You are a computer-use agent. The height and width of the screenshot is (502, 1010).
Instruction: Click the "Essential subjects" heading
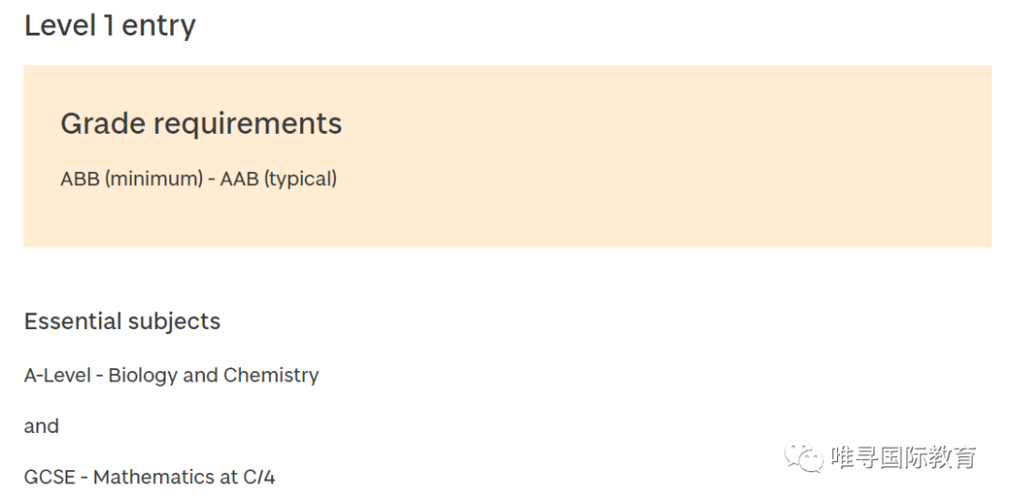click(x=123, y=322)
